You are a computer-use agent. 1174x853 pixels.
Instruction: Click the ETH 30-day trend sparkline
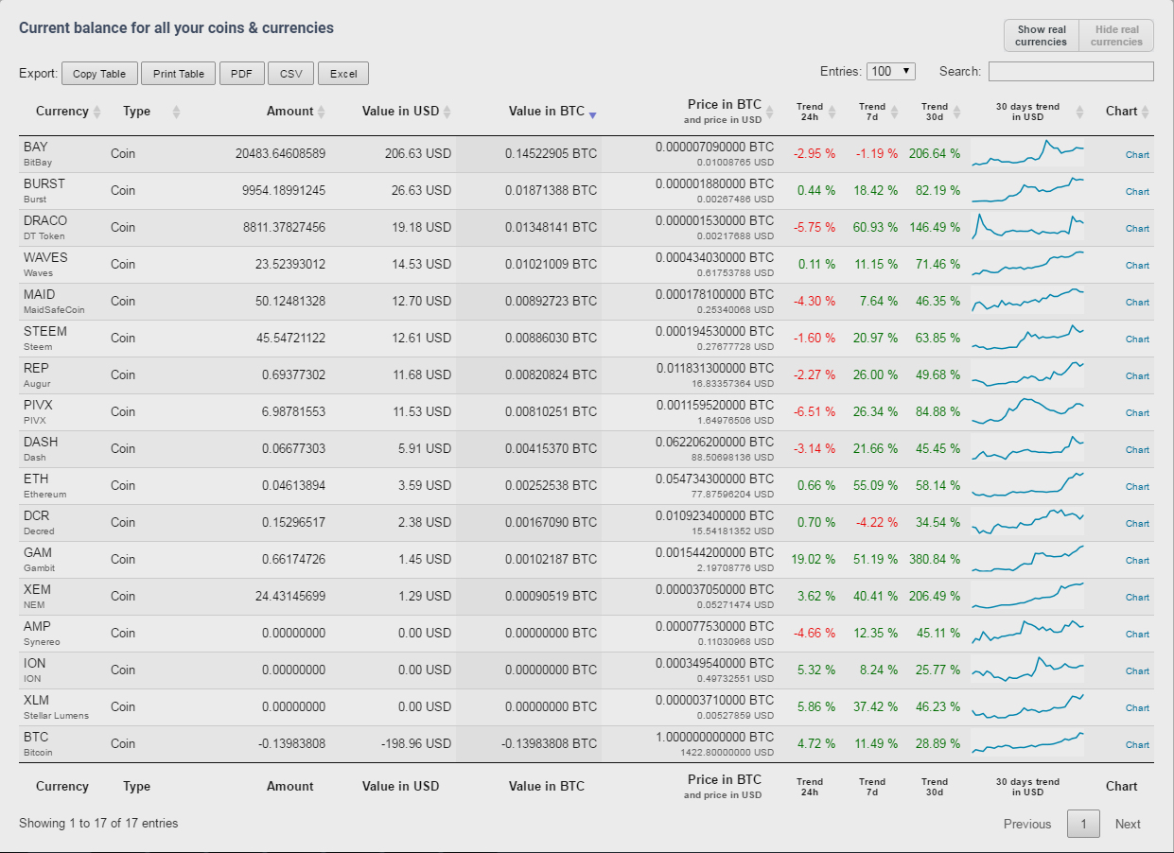[x=1027, y=485]
